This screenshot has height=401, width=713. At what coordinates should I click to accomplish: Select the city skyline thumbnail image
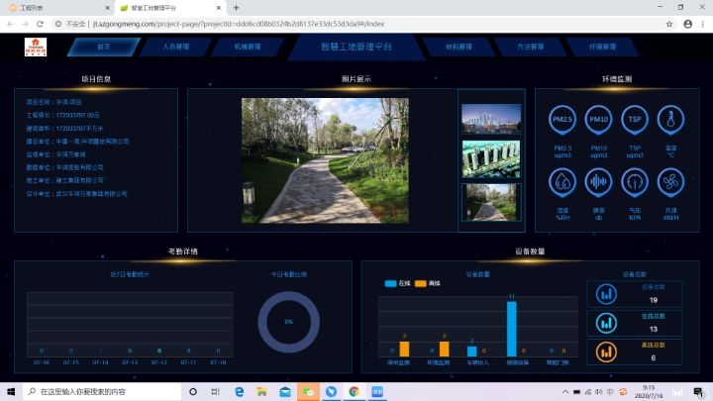[x=491, y=118]
